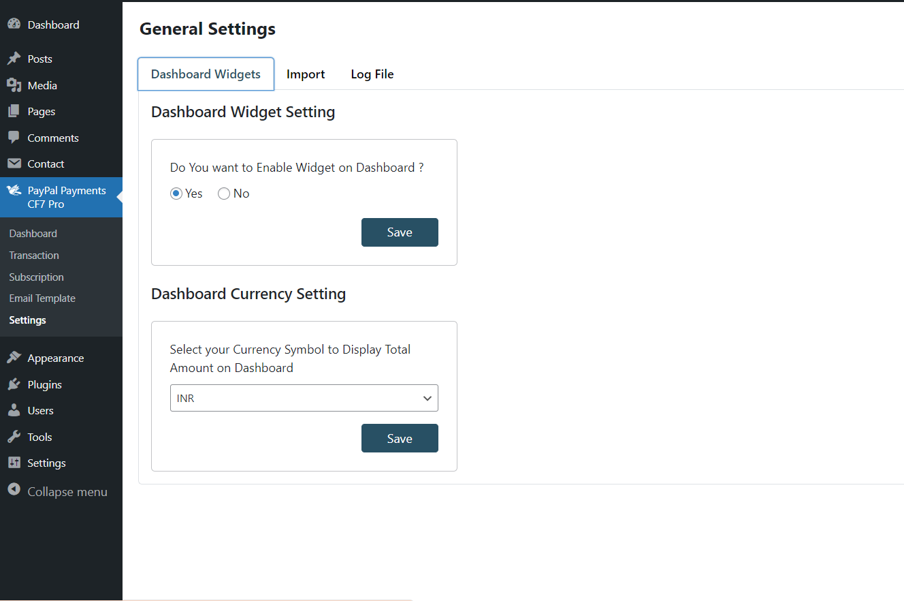904x601 pixels.
Task: Click the Dashboard gauge icon in sidebar
Action: pyautogui.click(x=14, y=24)
